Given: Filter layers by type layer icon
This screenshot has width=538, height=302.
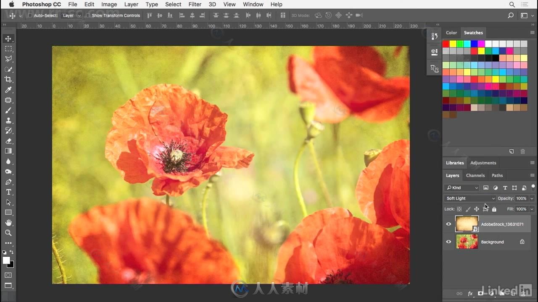Looking at the screenshot, I should coord(505,188).
